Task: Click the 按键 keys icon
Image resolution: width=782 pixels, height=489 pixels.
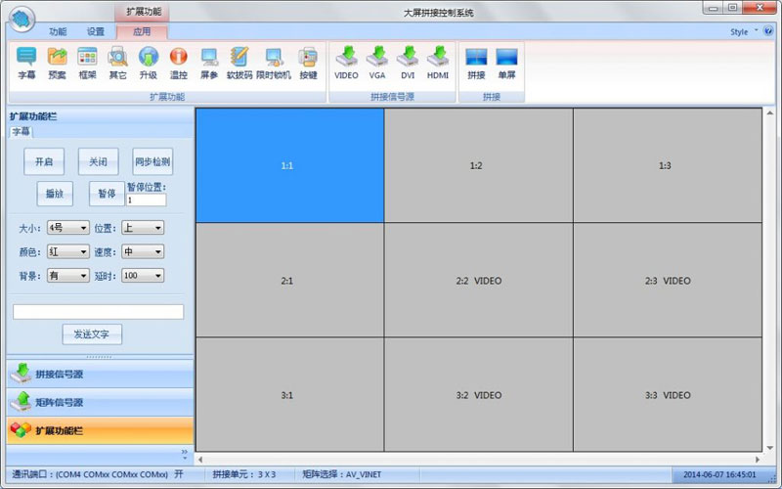Action: click(x=308, y=63)
